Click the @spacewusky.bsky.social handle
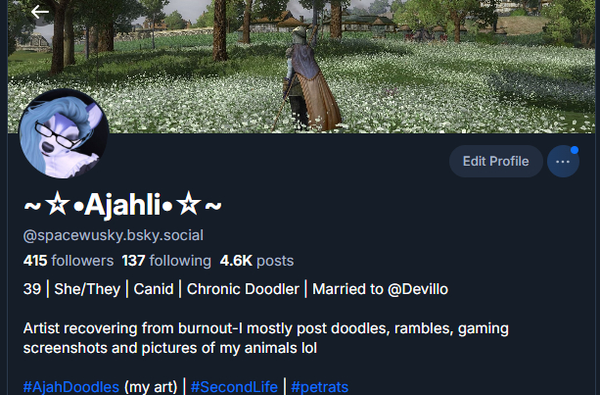 114,235
